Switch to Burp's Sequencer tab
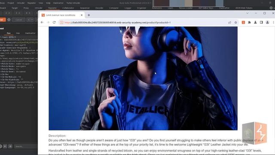 [85, 8]
